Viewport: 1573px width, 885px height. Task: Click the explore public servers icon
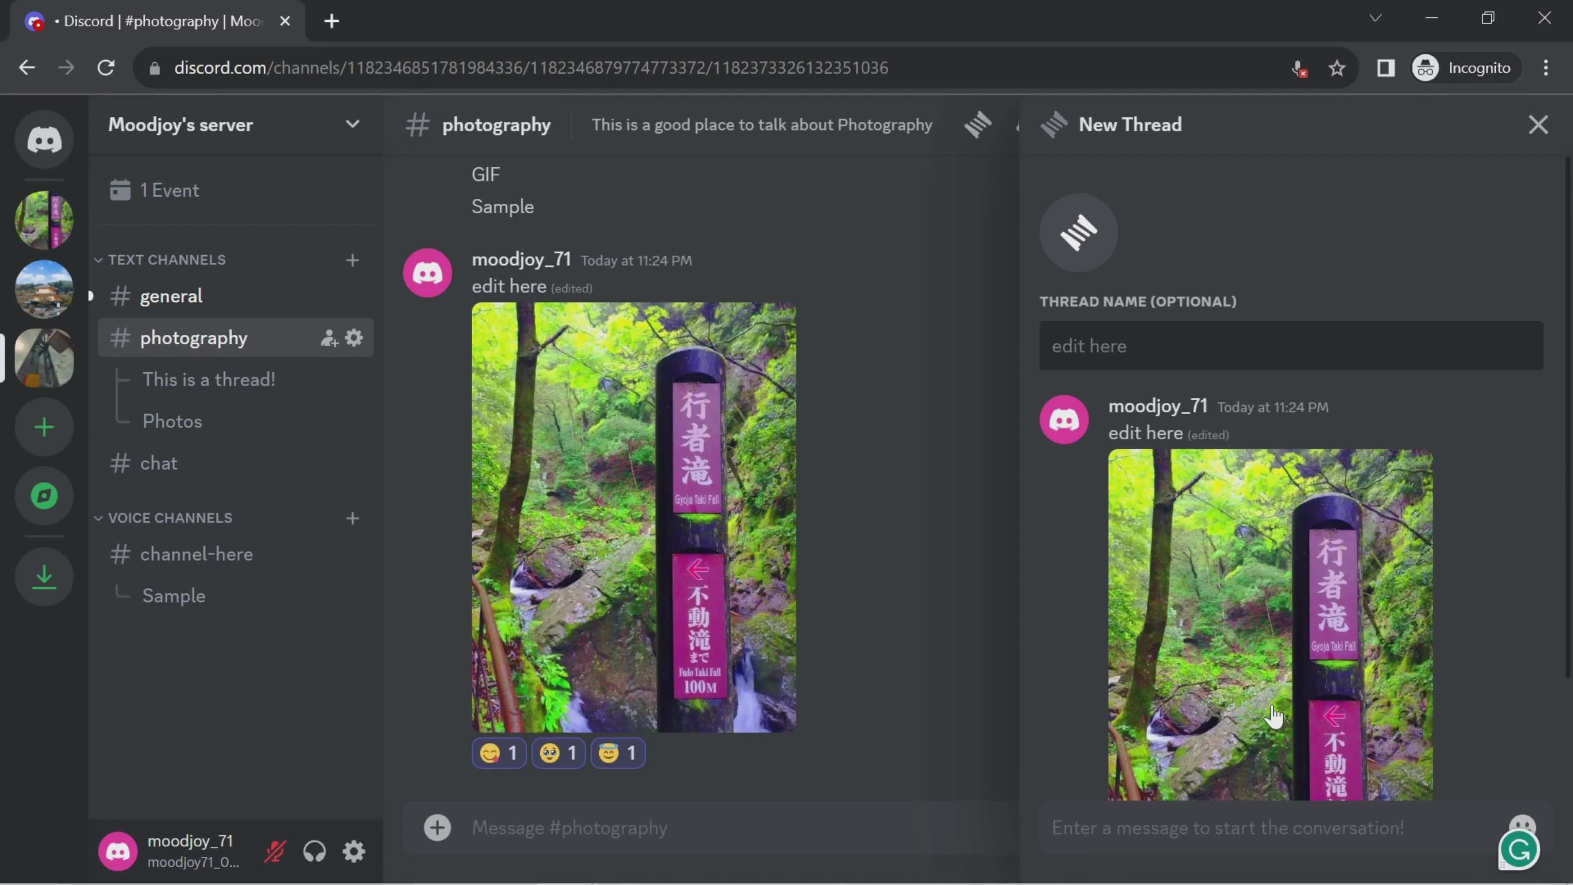pyautogui.click(x=44, y=496)
